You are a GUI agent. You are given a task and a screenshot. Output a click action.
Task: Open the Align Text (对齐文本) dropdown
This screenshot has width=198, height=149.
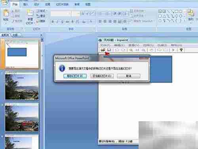tap(137, 16)
